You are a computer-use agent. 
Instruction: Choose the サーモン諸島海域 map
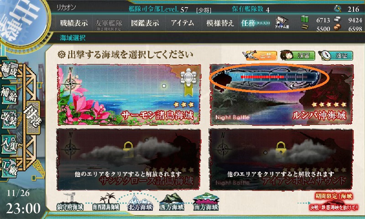[x=129, y=95]
